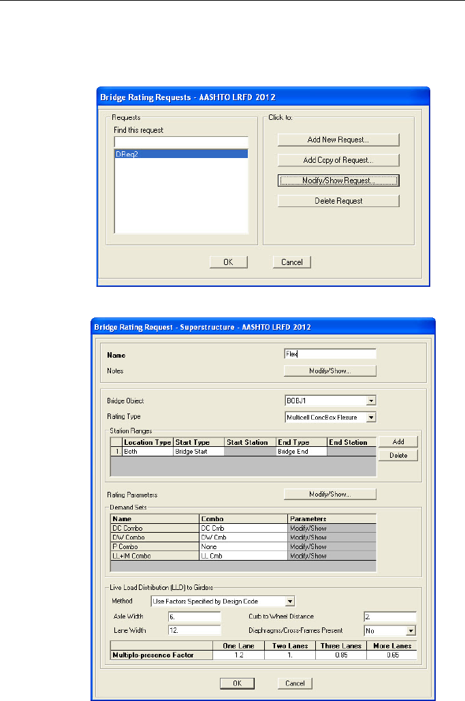Click Delete in Station Ranges
The image size is (465, 701).
click(398, 455)
